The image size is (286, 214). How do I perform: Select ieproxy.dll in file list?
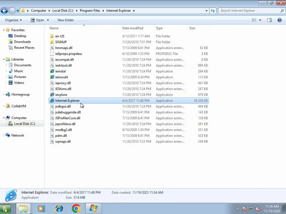pos(63,83)
